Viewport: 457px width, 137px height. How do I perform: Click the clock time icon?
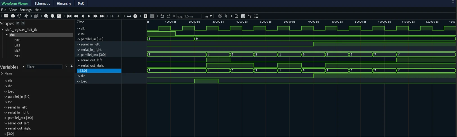tap(135, 16)
